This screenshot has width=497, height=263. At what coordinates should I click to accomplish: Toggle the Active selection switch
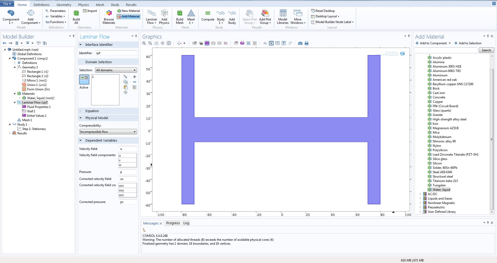coord(84,78)
